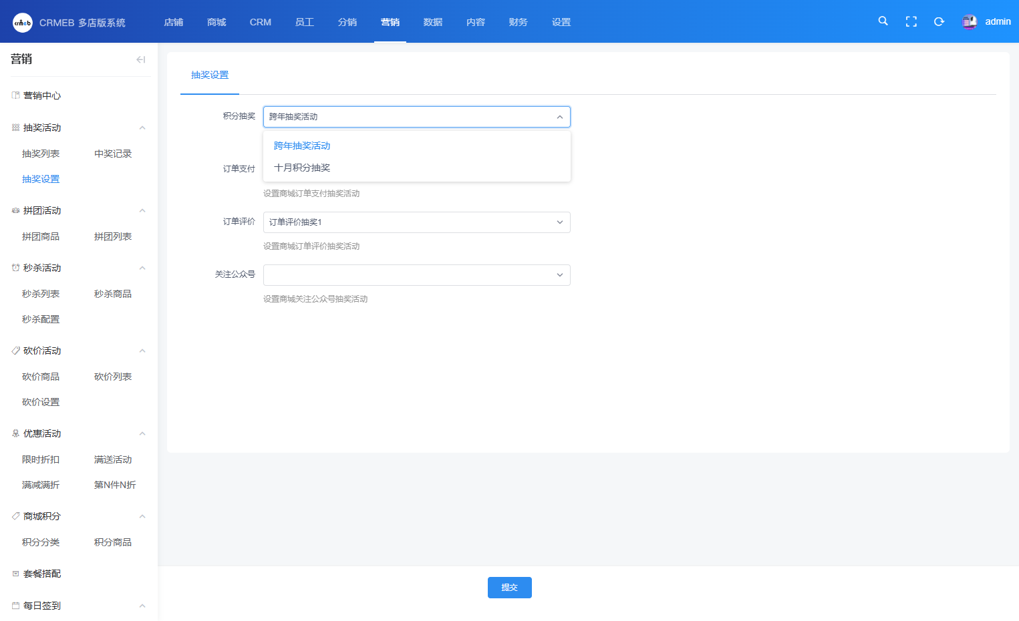Collapse the 抽奖活动 menu group
The height and width of the screenshot is (621, 1019).
click(142, 128)
